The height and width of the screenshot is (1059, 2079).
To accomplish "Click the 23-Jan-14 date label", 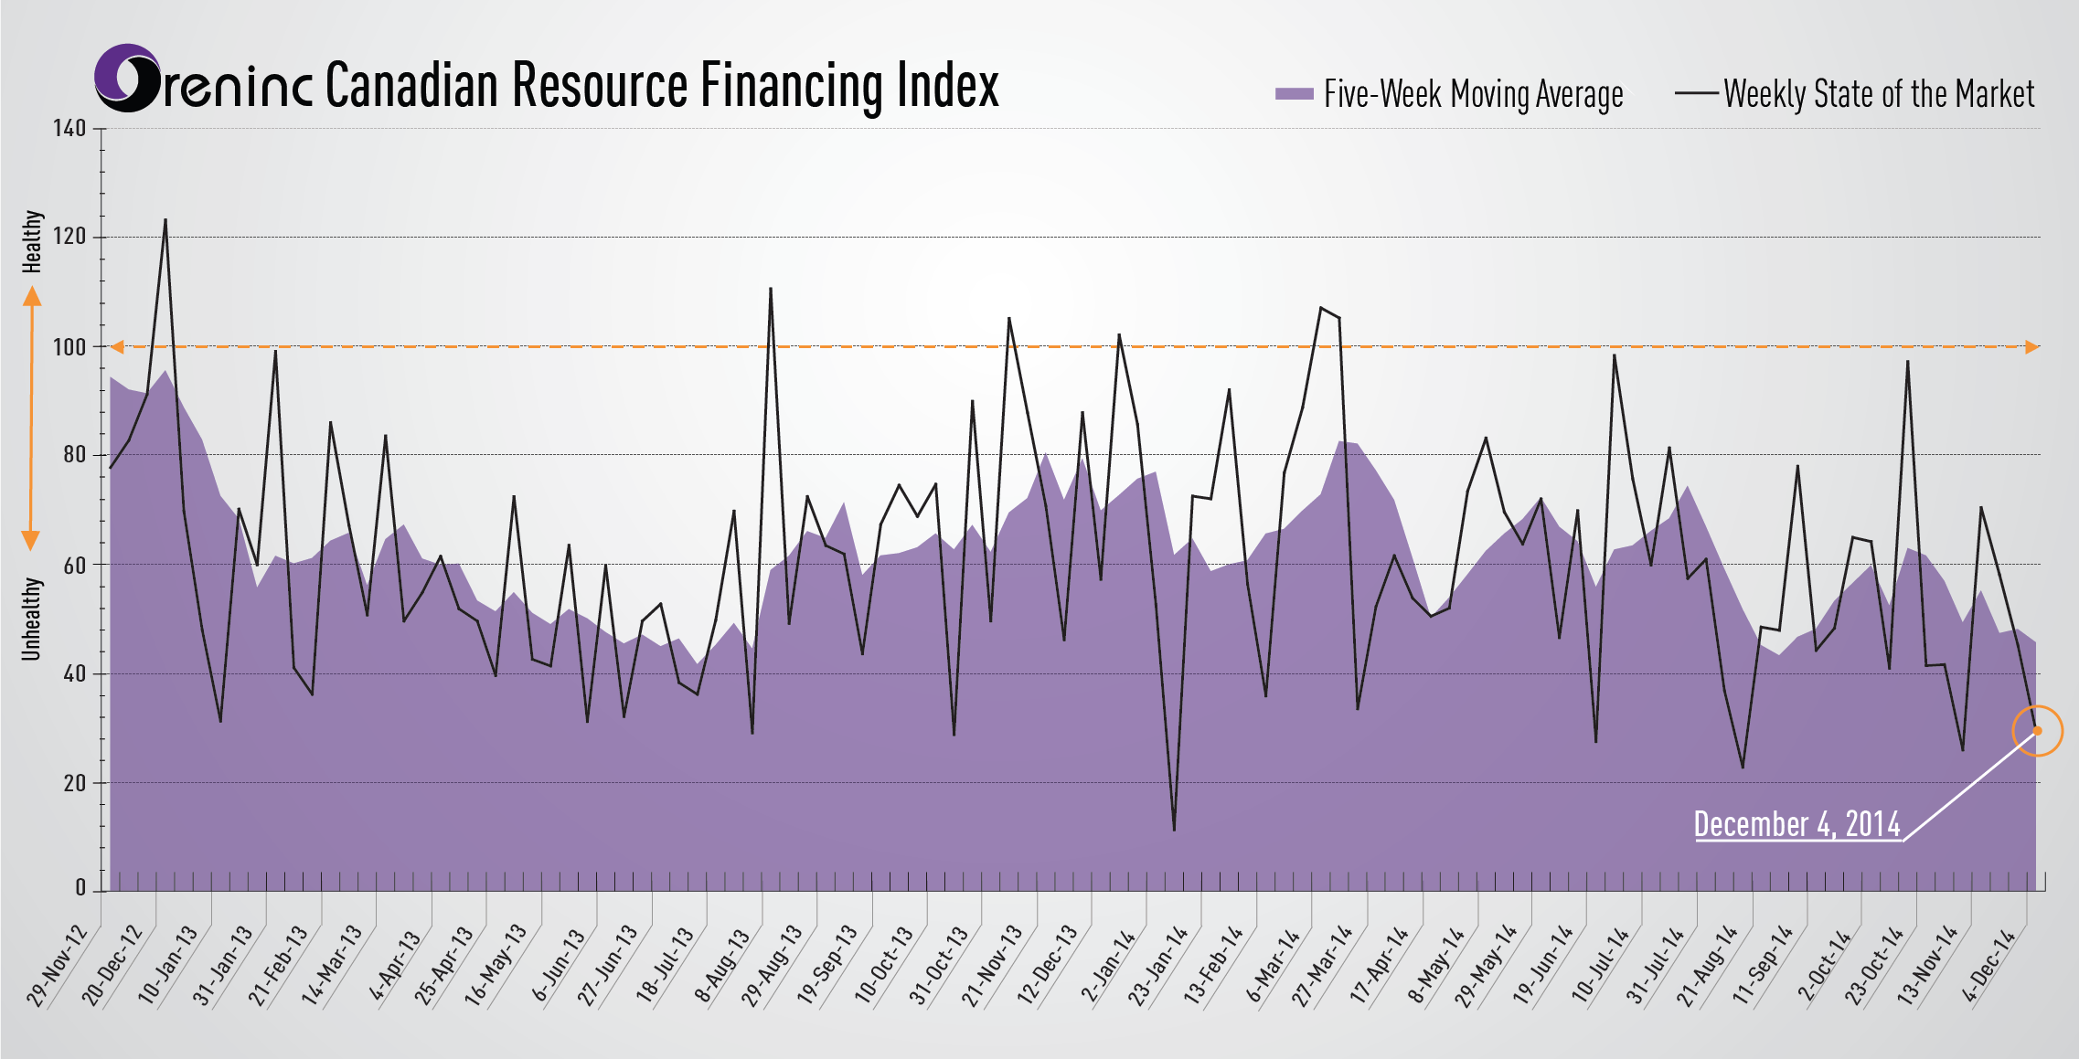I will pos(1161,965).
